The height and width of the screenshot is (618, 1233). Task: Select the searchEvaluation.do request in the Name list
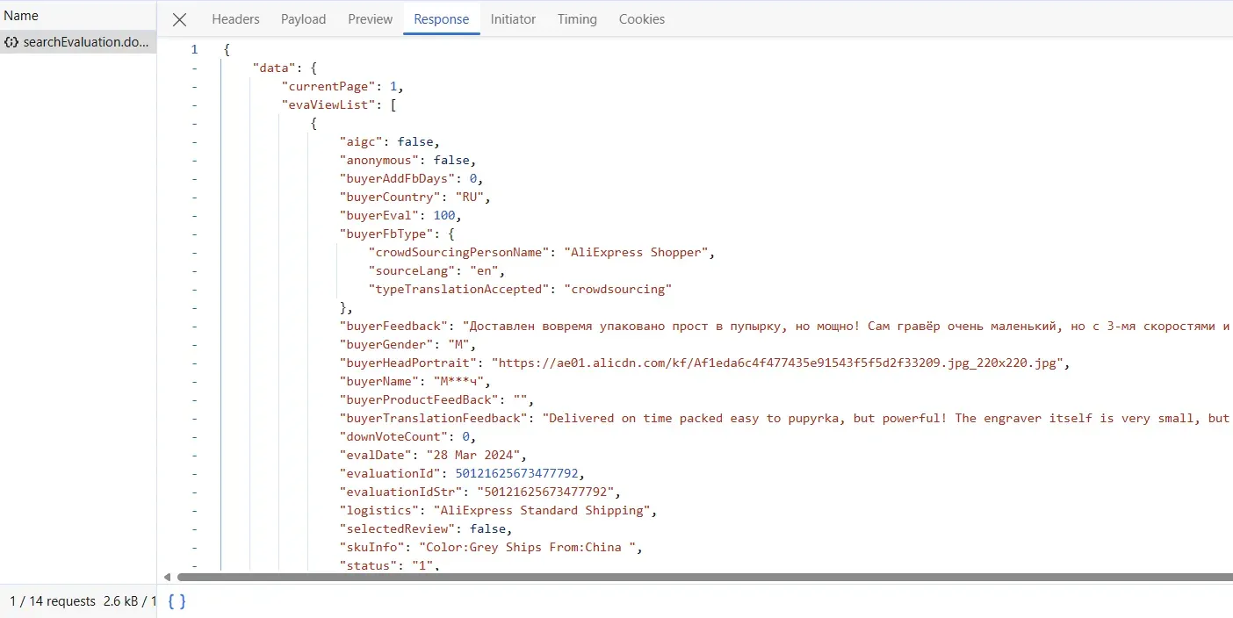coord(87,41)
